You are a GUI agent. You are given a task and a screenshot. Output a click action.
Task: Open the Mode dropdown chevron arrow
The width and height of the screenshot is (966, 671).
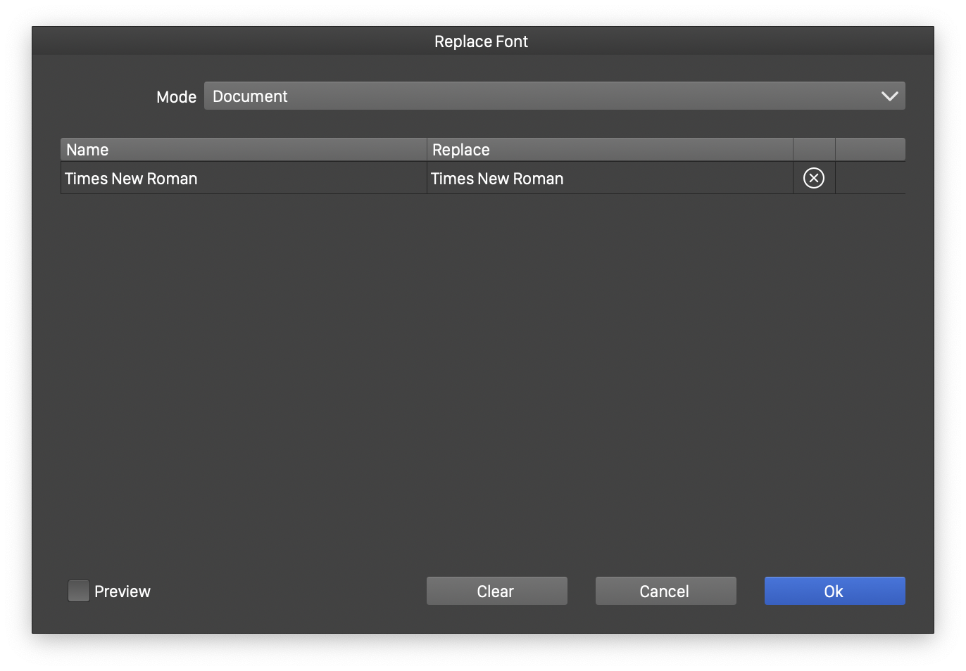click(889, 96)
